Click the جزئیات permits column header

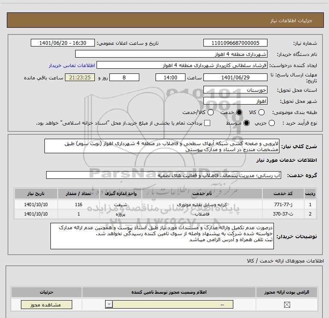(x=47, y=292)
